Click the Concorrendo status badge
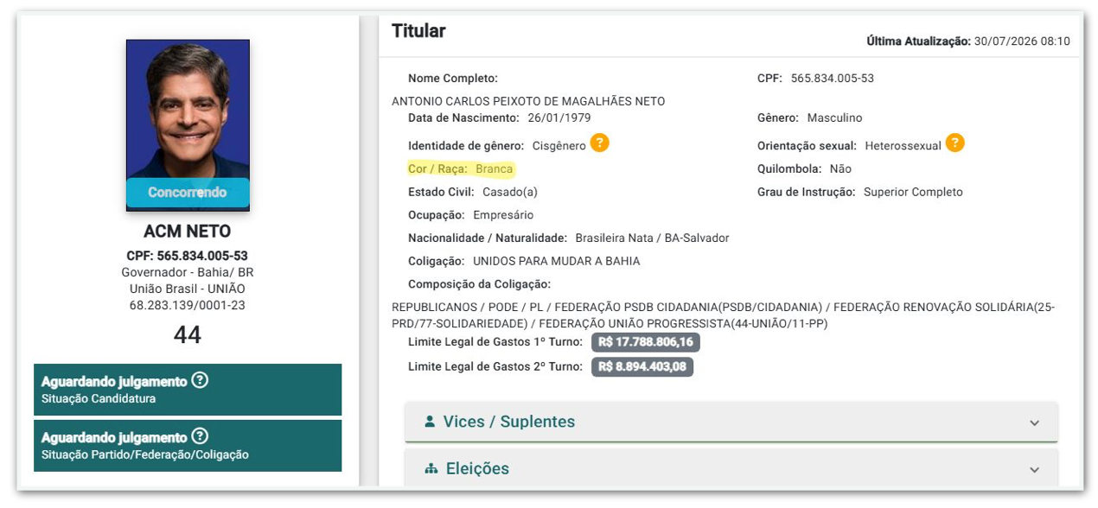Screen dimensions: 1098x508 tap(188, 193)
